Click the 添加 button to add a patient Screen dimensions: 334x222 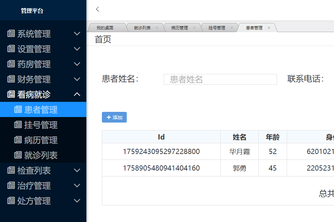(114, 117)
